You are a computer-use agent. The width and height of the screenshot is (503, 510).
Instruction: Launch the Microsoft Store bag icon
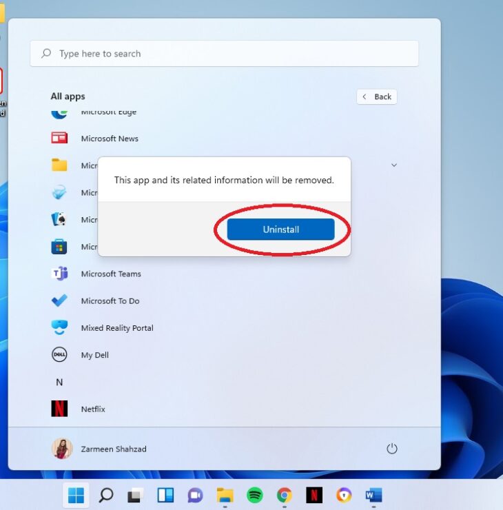coord(59,247)
